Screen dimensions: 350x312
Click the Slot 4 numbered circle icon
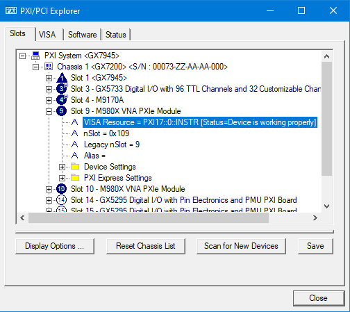coord(62,100)
